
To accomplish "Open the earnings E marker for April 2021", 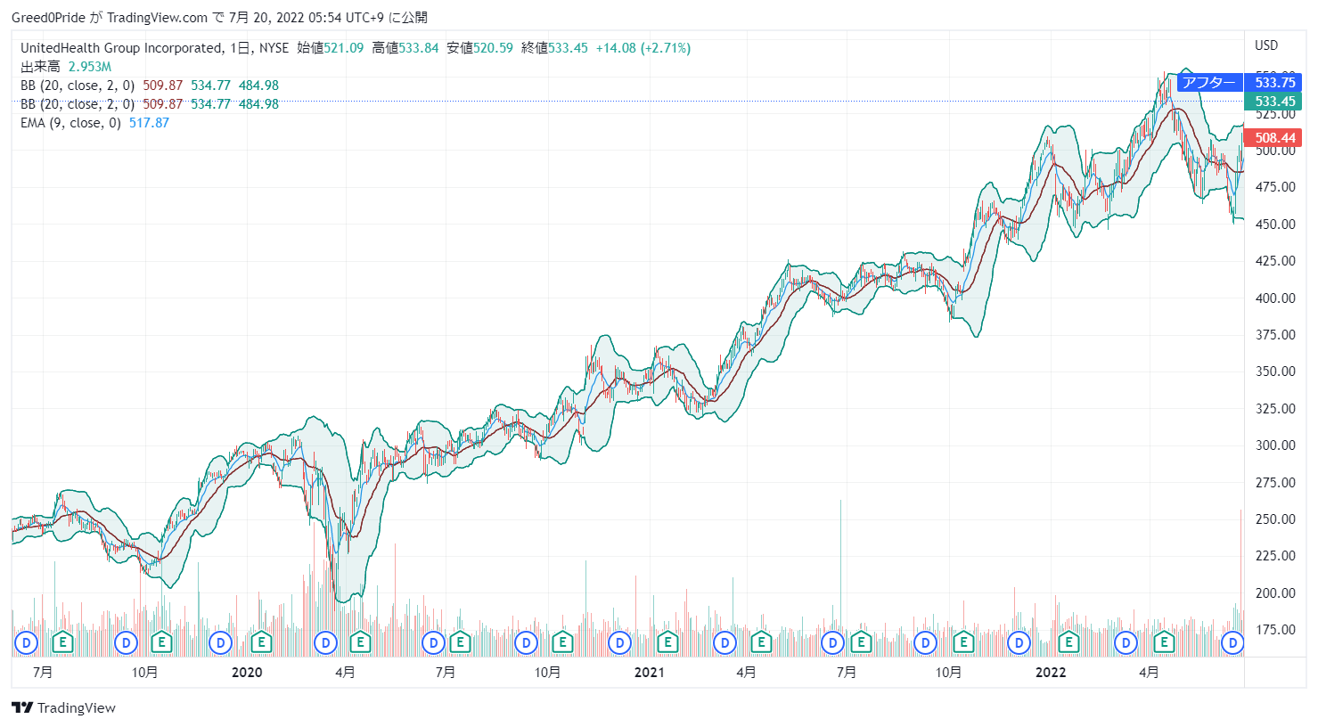I will click(x=760, y=641).
